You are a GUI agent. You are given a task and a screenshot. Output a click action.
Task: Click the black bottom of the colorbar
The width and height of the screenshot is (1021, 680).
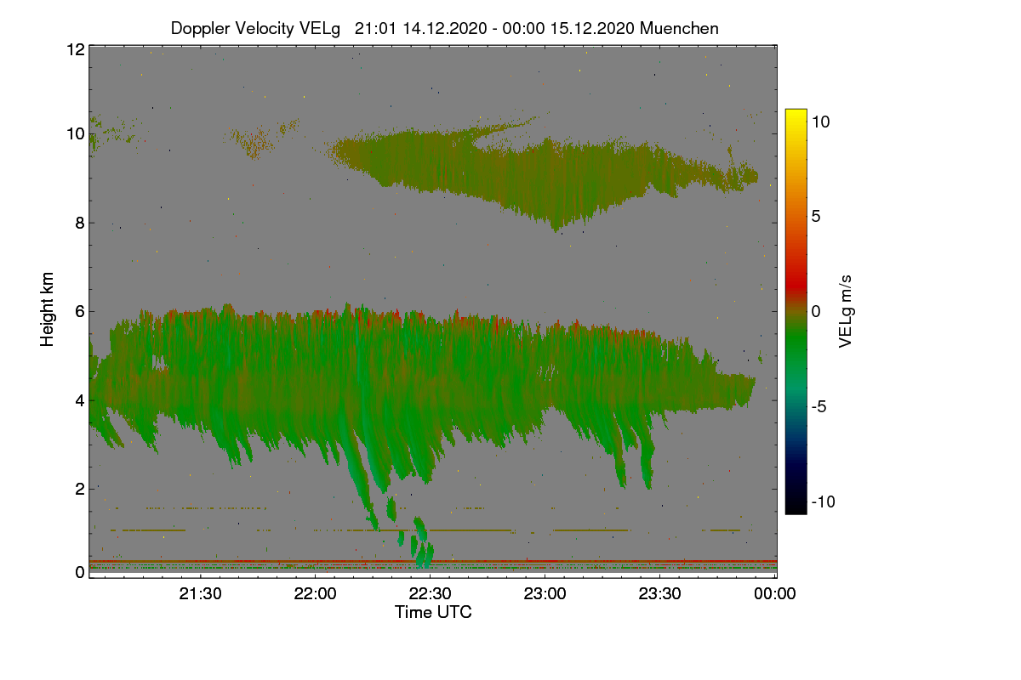pyautogui.click(x=796, y=508)
